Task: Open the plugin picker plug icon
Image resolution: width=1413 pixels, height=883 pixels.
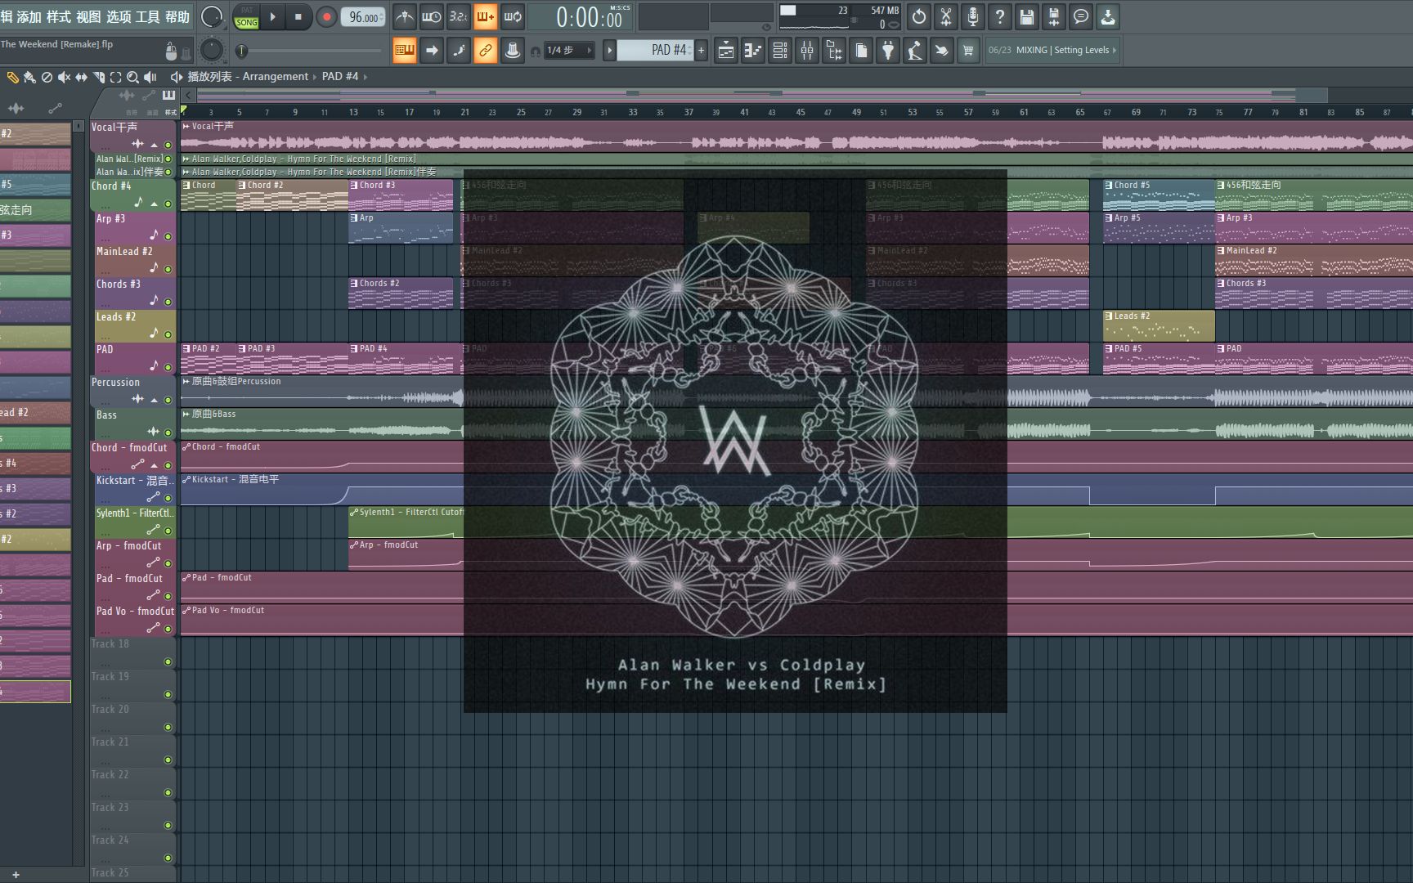Action: coord(888,50)
